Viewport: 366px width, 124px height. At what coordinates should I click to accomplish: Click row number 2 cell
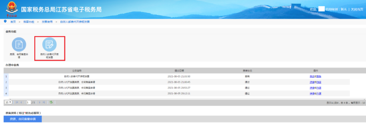click(x=6, y=82)
